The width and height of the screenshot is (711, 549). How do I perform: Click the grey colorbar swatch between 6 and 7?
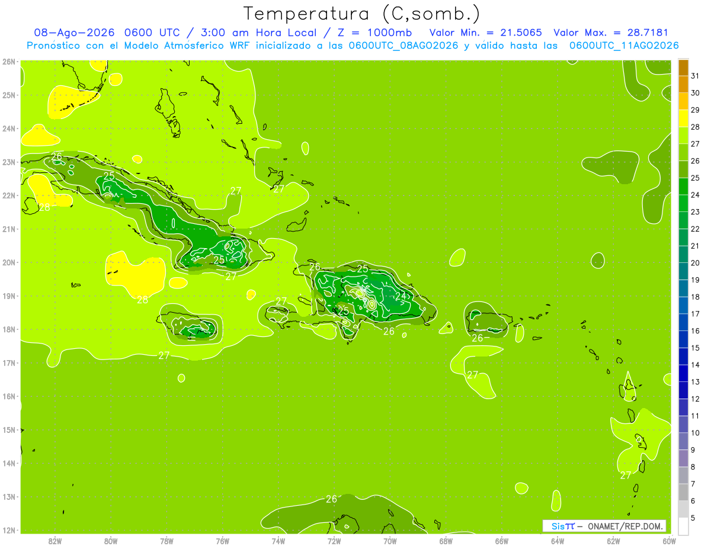point(683,493)
